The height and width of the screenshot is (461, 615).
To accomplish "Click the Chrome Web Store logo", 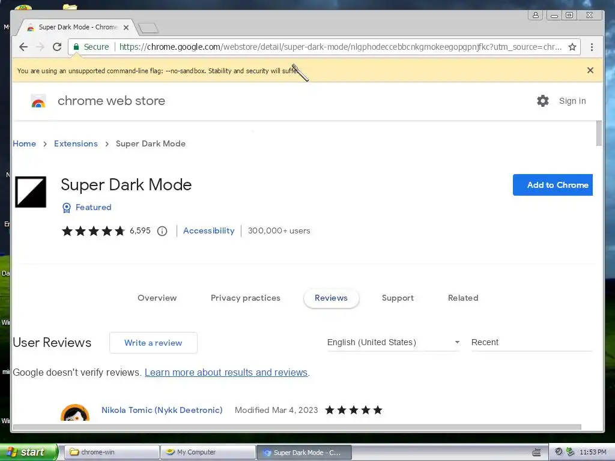I will click(x=38, y=101).
